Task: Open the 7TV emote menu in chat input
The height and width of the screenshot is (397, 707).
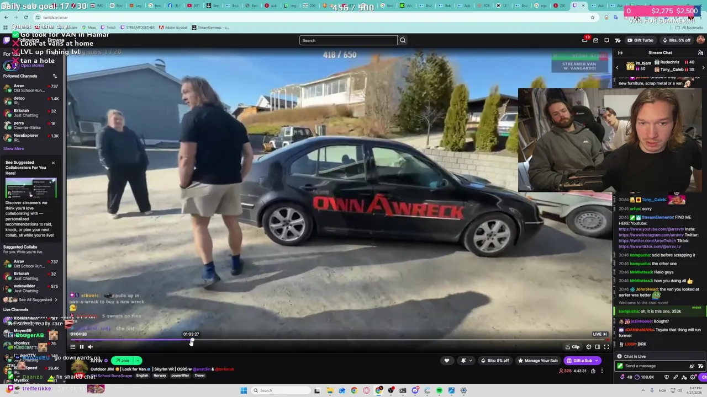Action: coord(700,366)
